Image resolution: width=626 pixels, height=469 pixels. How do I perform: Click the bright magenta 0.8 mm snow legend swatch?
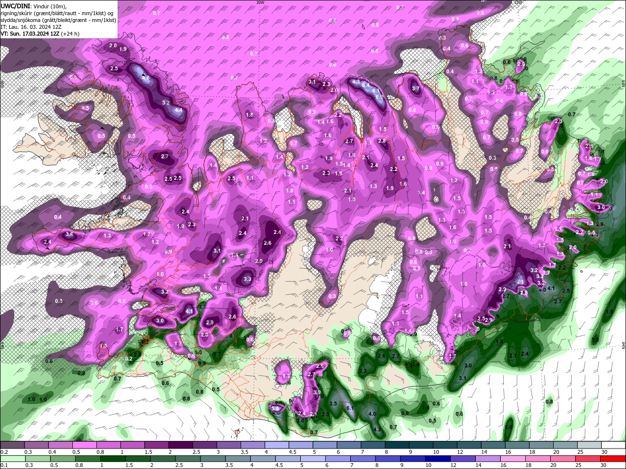pyautogui.click(x=108, y=445)
